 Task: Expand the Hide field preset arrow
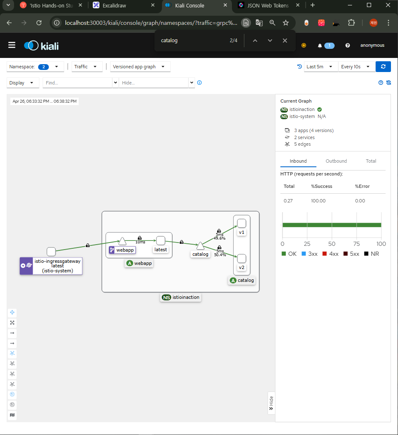click(191, 83)
